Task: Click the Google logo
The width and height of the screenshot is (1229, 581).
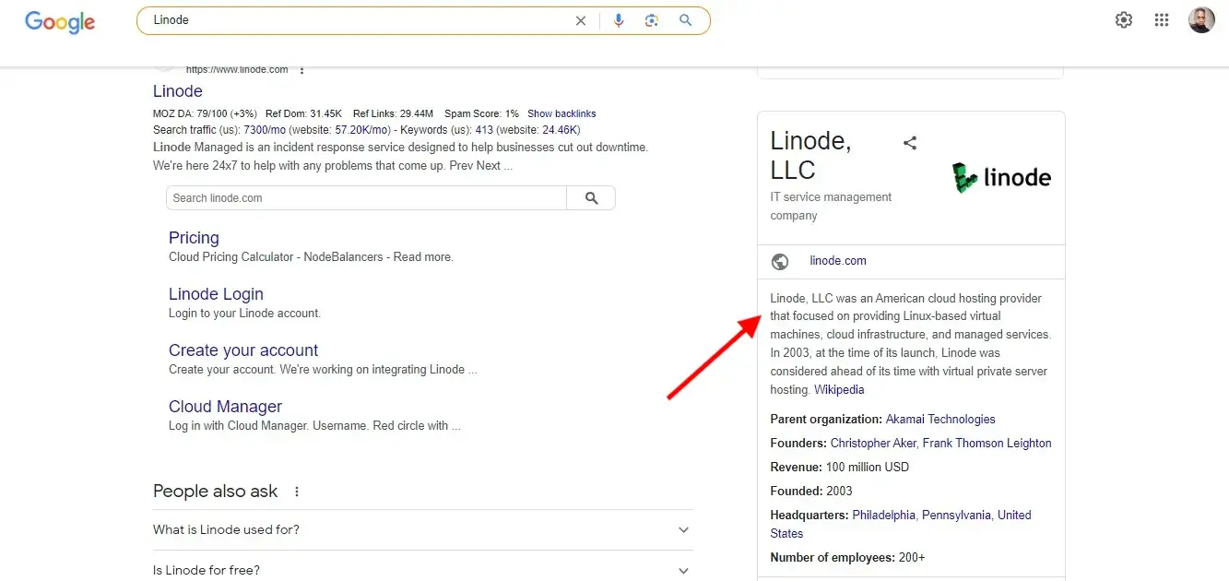Action: [60, 21]
